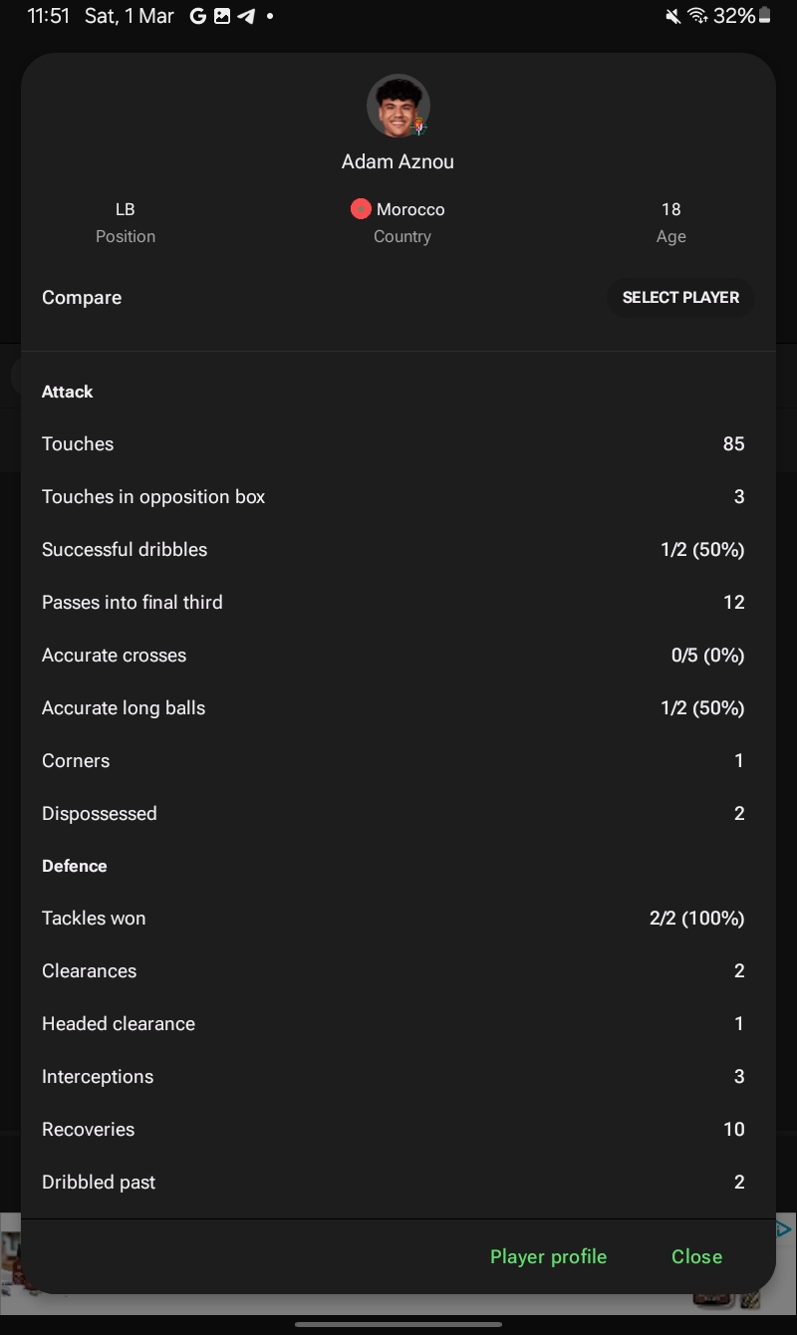Tap the AdChoices icon on the banner
This screenshot has width=797, height=1335.
coord(784,1229)
